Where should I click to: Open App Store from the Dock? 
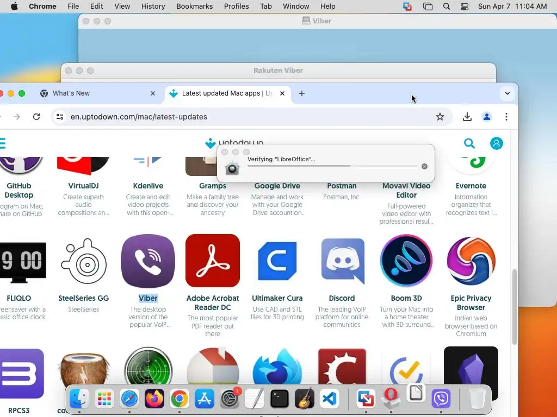[205, 399]
